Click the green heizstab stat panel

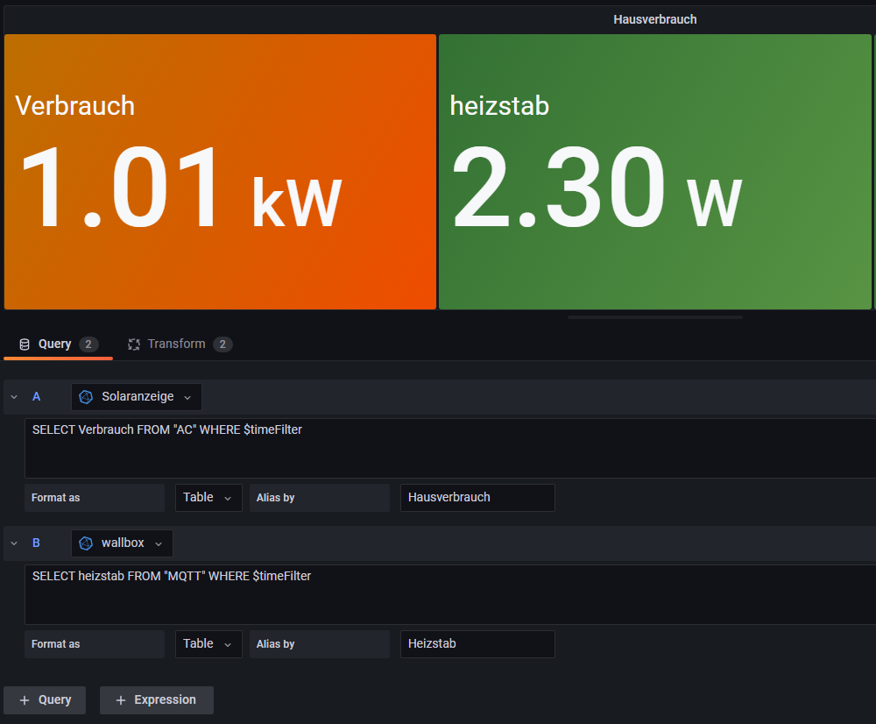coord(654,172)
